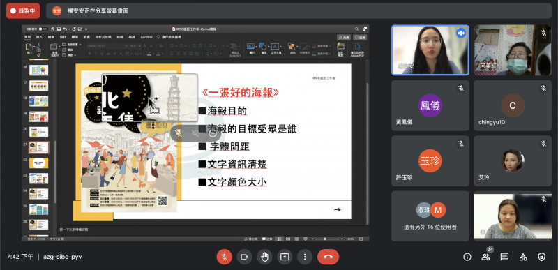
Task: Hang up the call with red button
Action: (x=328, y=257)
